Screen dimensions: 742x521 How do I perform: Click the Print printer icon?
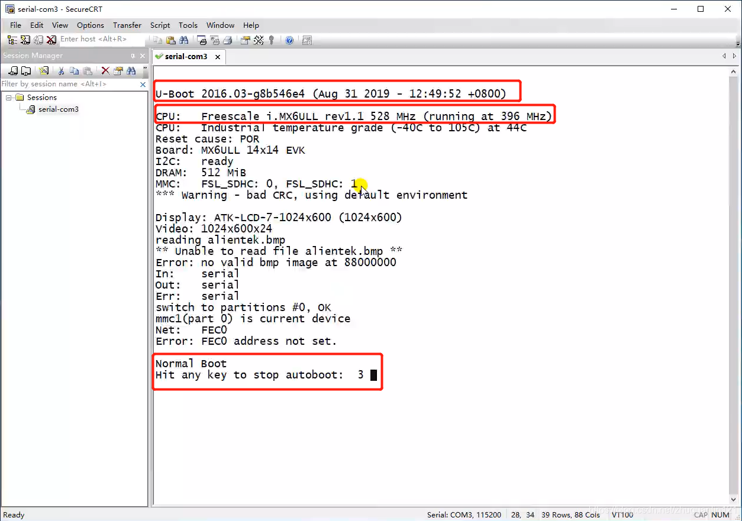(228, 40)
